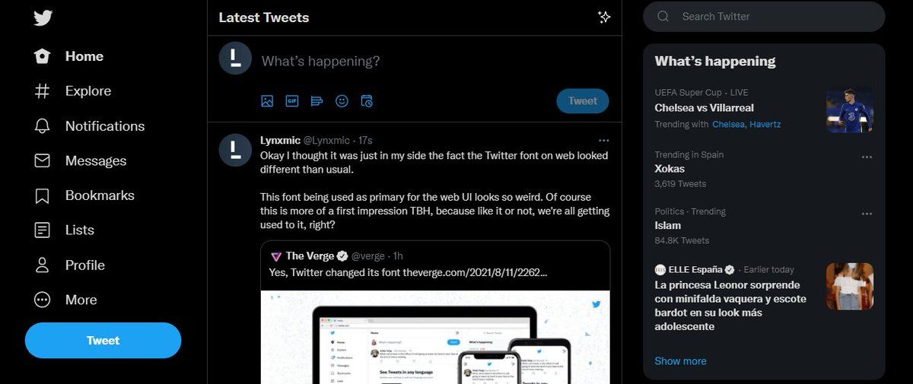Click the large blue Tweet button

tap(103, 341)
